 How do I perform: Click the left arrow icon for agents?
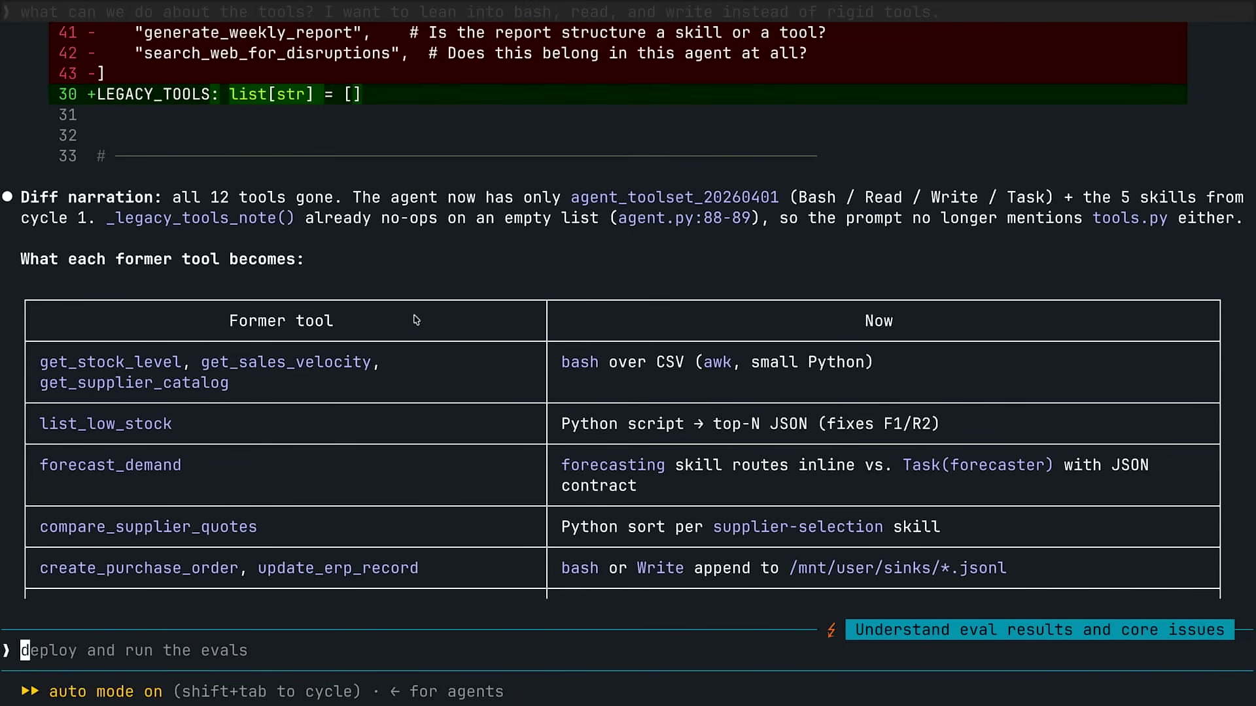[394, 692]
